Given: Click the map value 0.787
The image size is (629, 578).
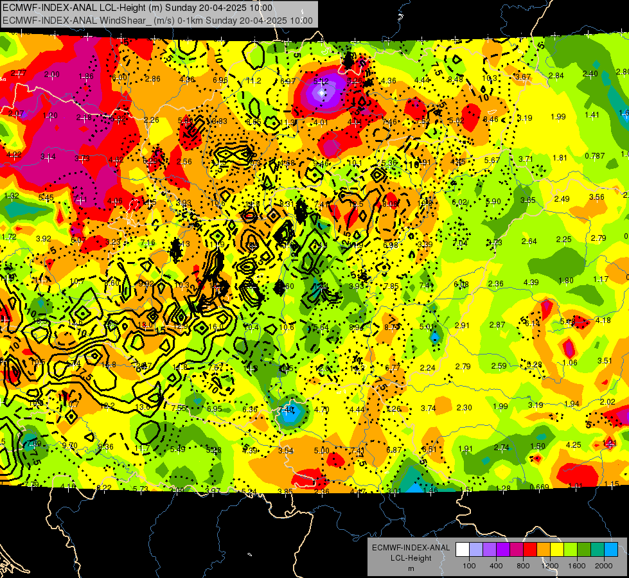Looking at the screenshot, I should (x=594, y=155).
